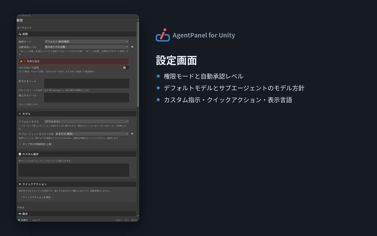Click the 会話 section header label
The image size is (377, 236).
25,34
